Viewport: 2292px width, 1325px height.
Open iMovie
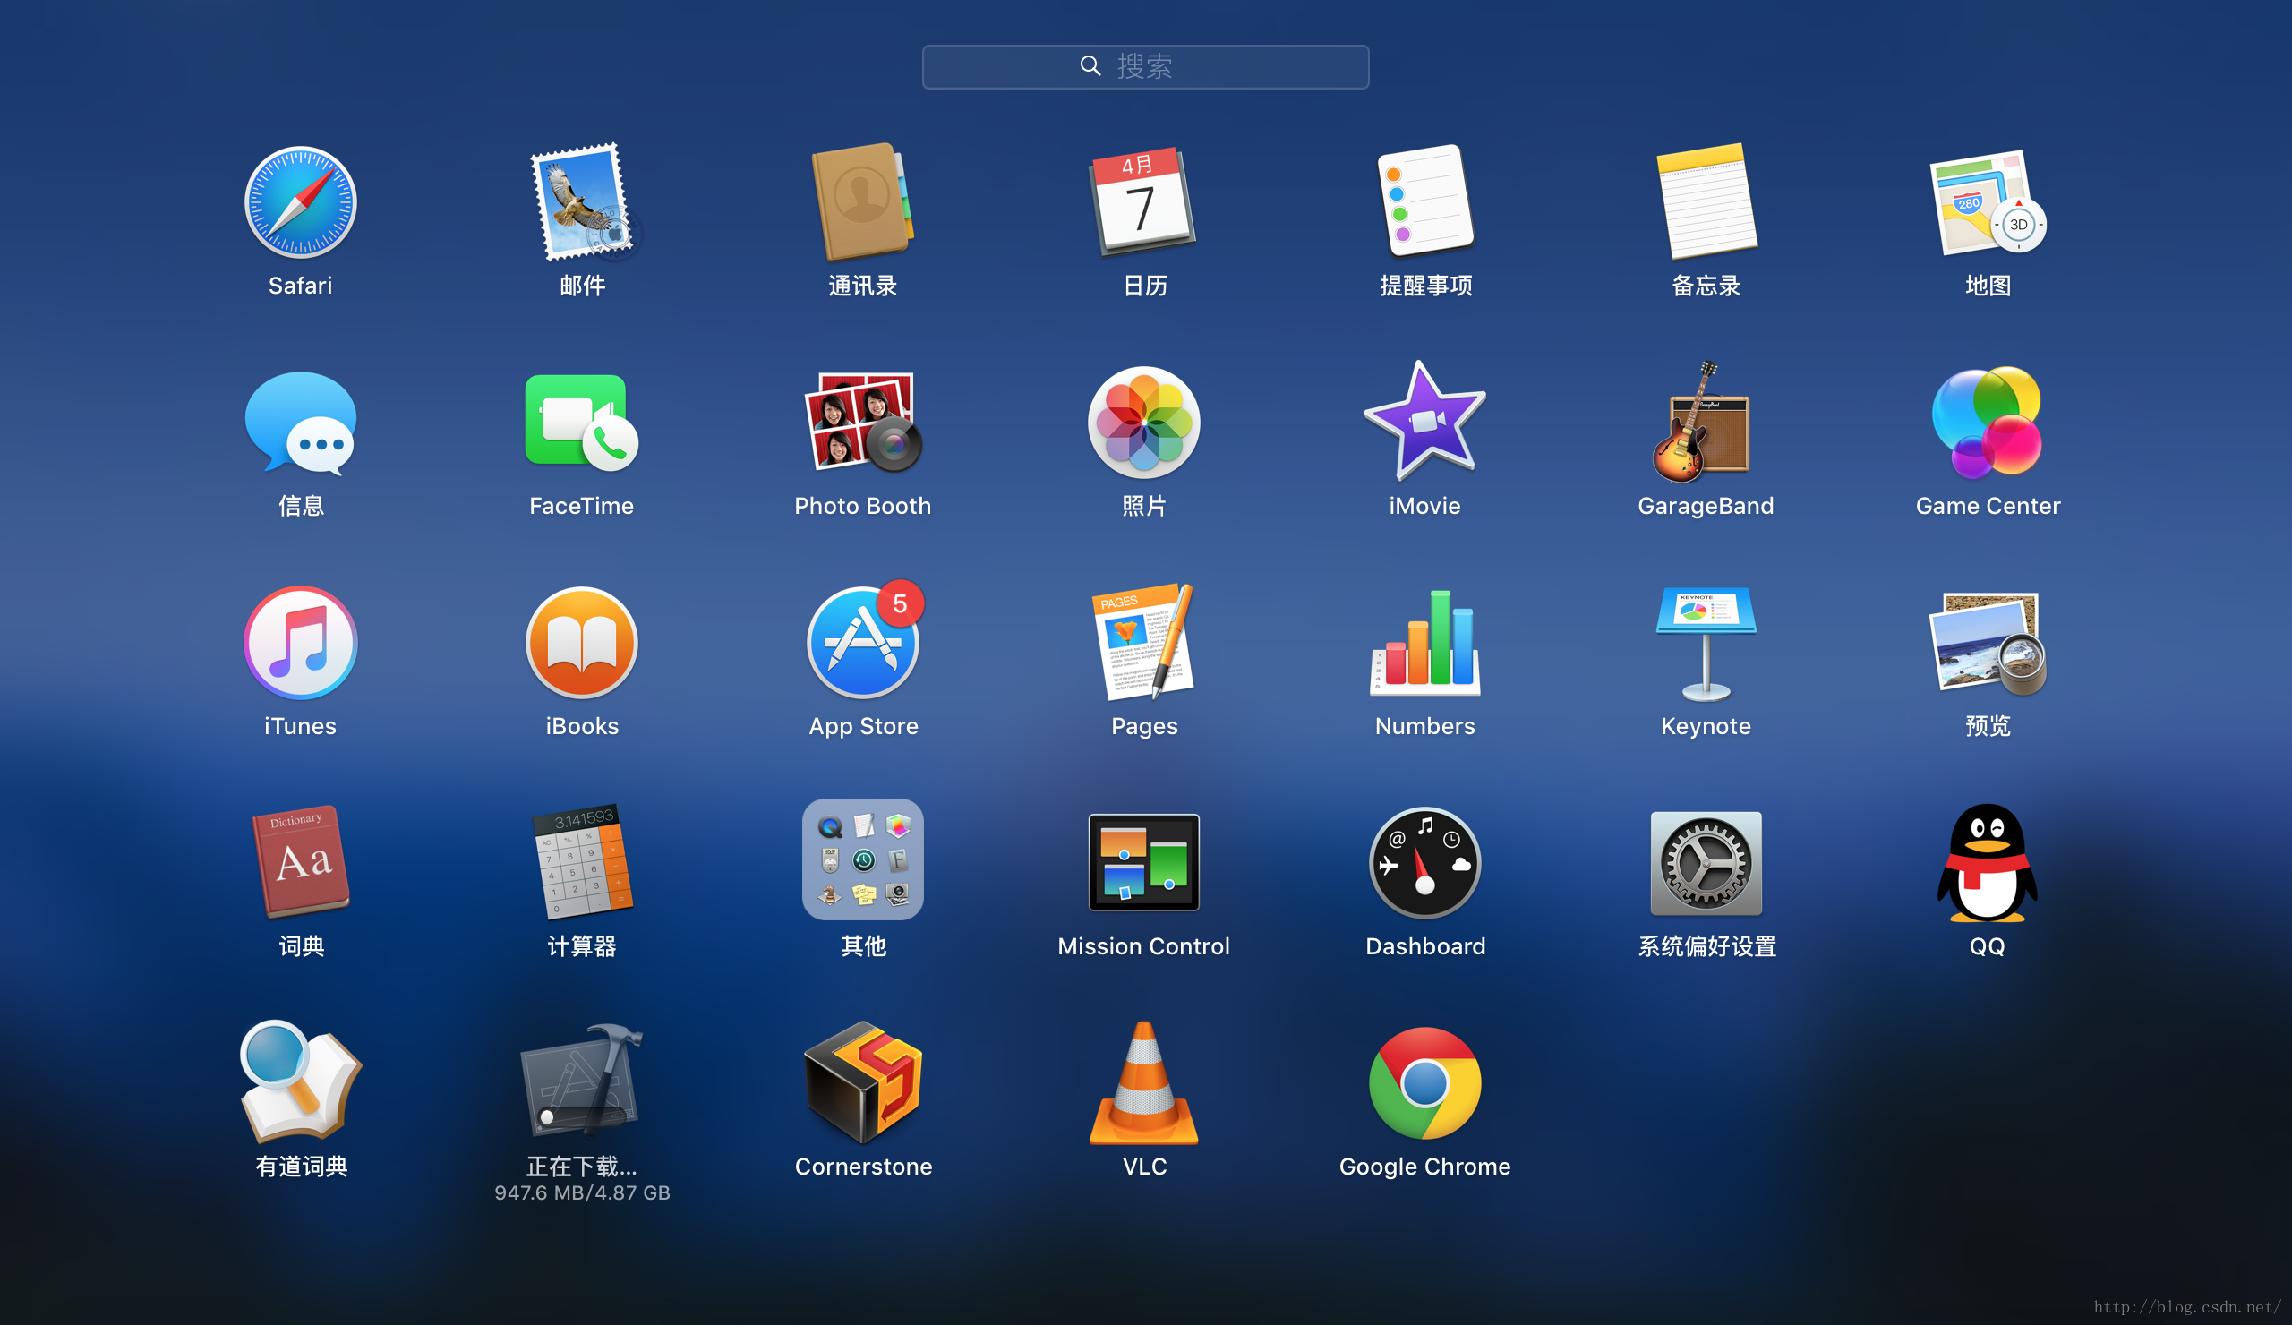[1425, 421]
